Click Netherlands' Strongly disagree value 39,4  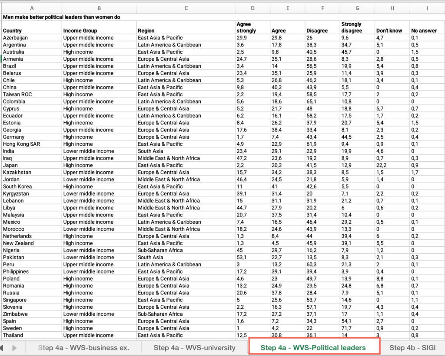click(x=357, y=236)
